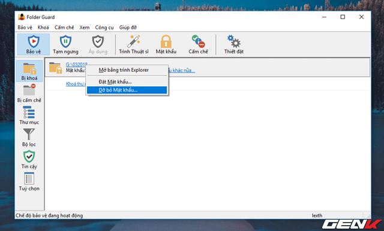Click the khác nữa... link

coord(182,71)
